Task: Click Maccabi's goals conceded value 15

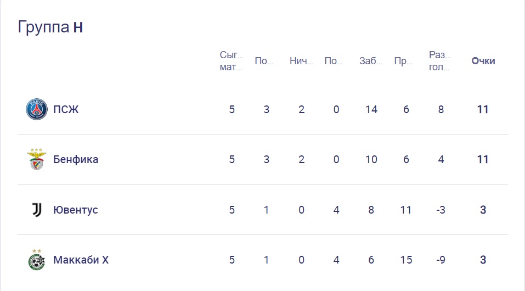Action: [406, 260]
